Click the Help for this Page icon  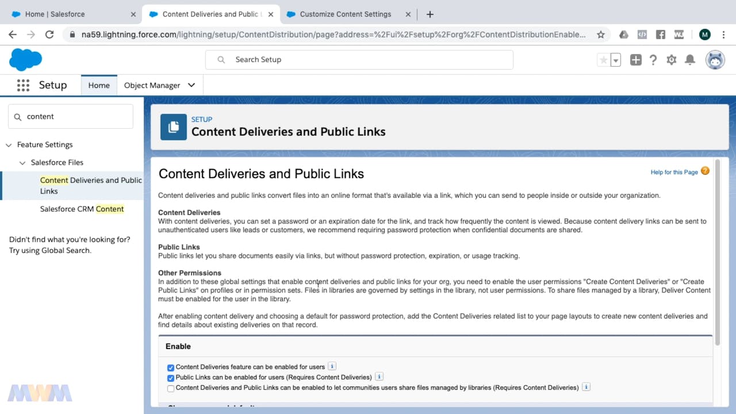pos(705,171)
